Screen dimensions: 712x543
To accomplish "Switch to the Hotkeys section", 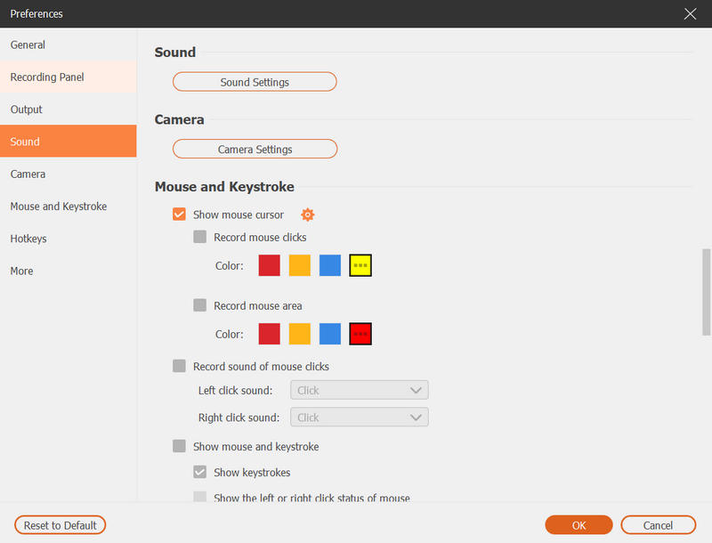I will 29,239.
